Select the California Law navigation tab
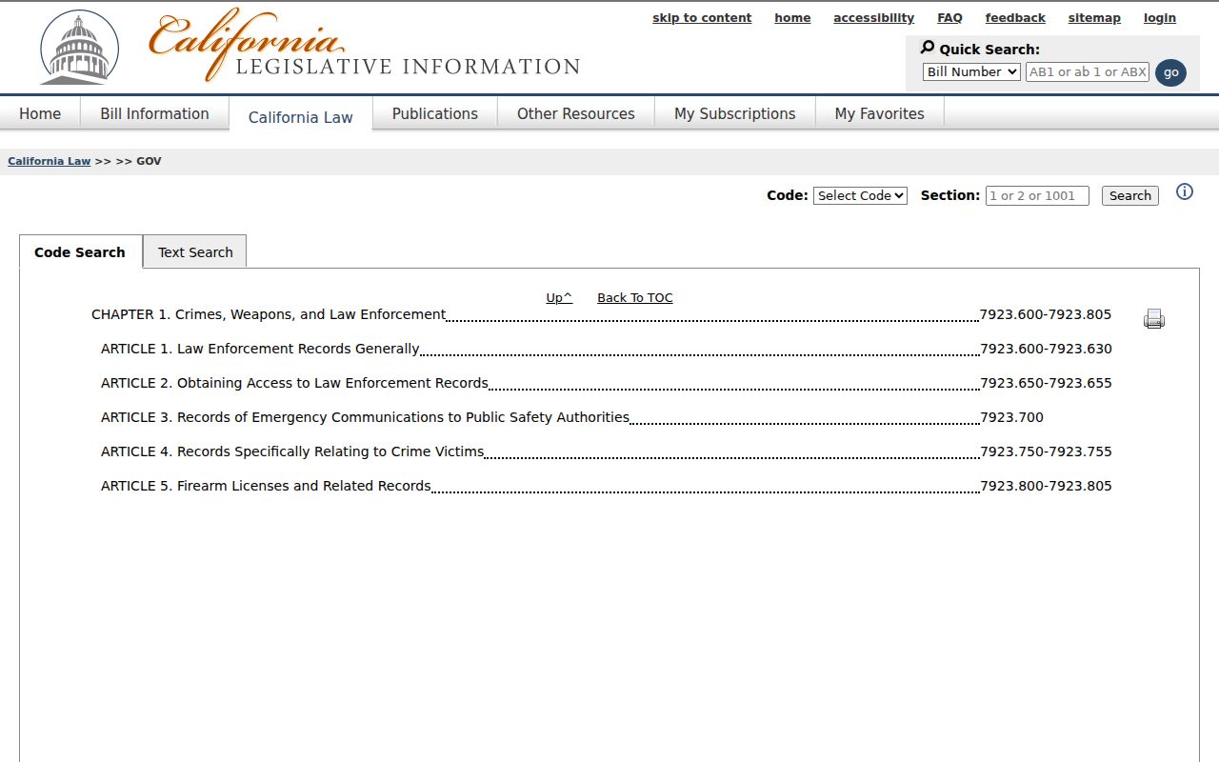 click(x=301, y=116)
